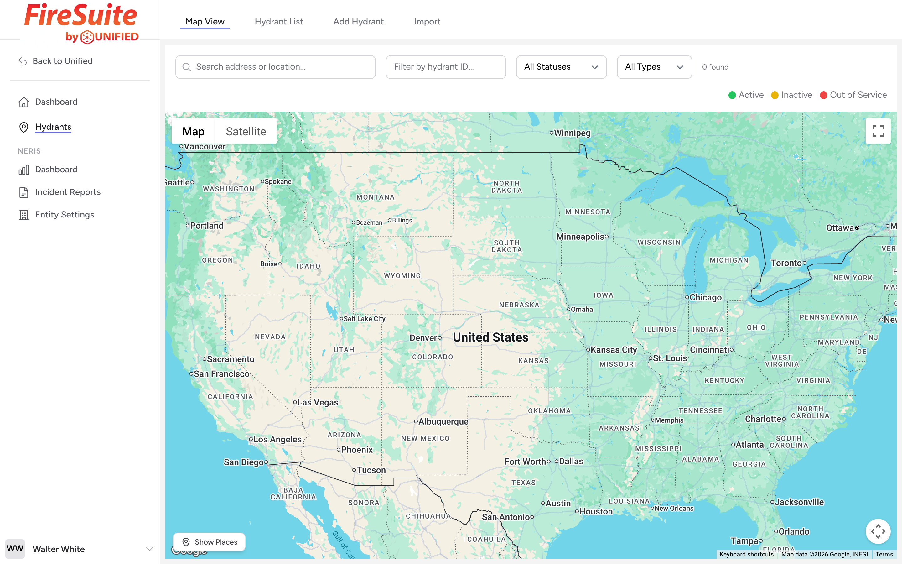This screenshot has height=564, width=902.
Task: Click the Dallas city label on the map
Action: (x=571, y=462)
